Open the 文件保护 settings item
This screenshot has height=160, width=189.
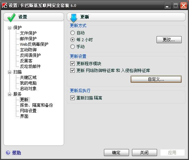coord(28,33)
